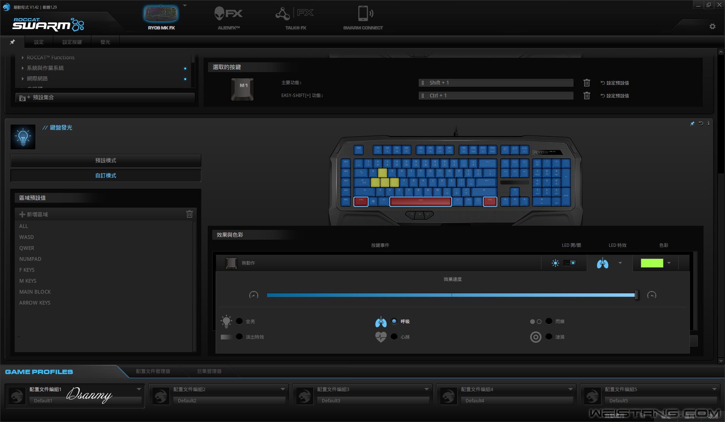The image size is (725, 422).
Task: Open profile slot 5 dropdown arrow
Action: point(714,389)
